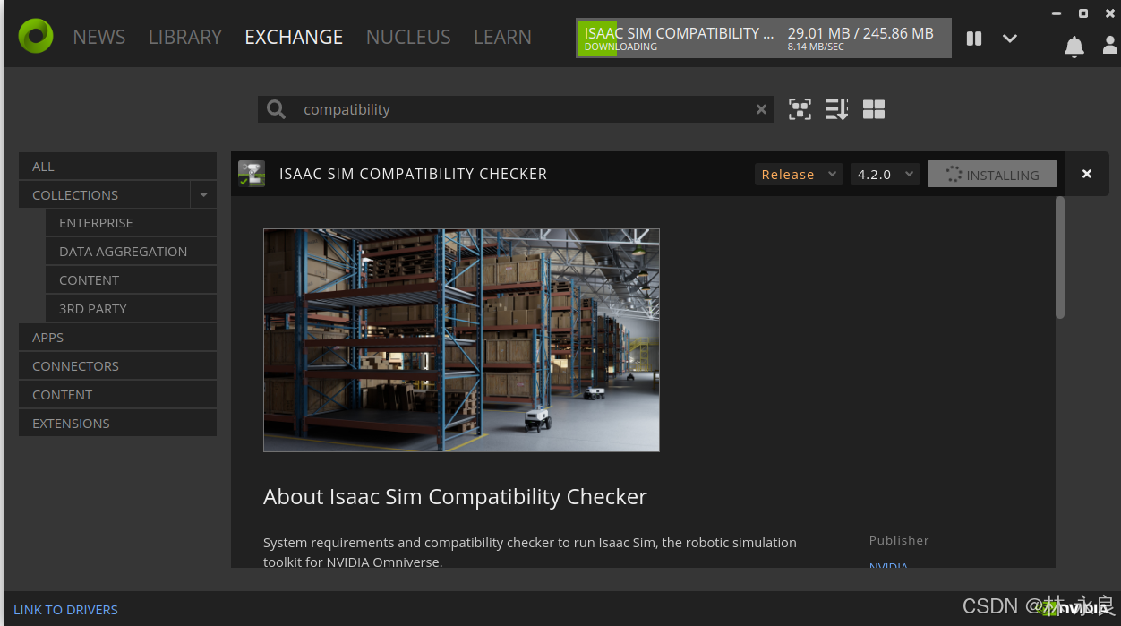Image resolution: width=1121 pixels, height=626 pixels.
Task: Click the Isaac Sim Compatibility Checker app icon
Action: point(252,174)
